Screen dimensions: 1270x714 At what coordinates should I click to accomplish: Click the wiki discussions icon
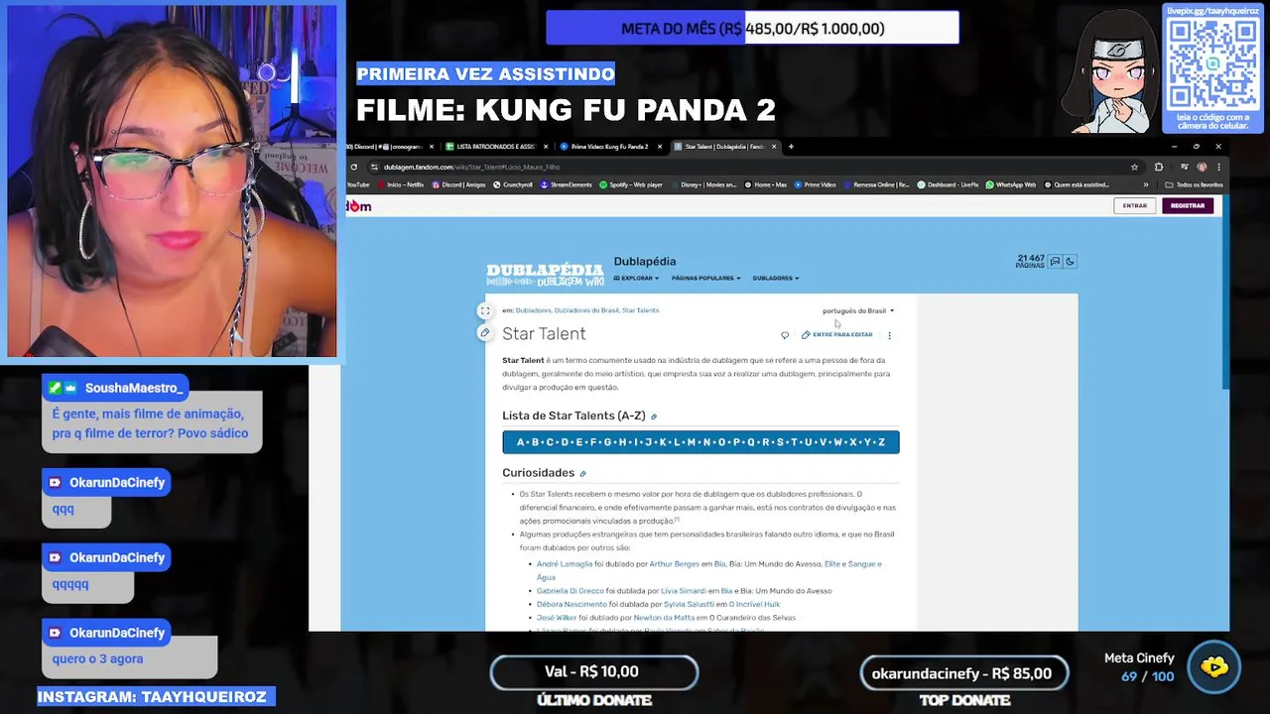point(1055,262)
